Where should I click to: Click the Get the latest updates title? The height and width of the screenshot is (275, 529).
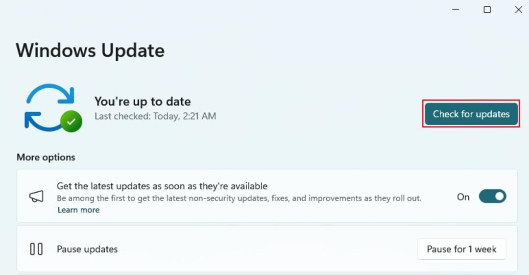(x=162, y=186)
